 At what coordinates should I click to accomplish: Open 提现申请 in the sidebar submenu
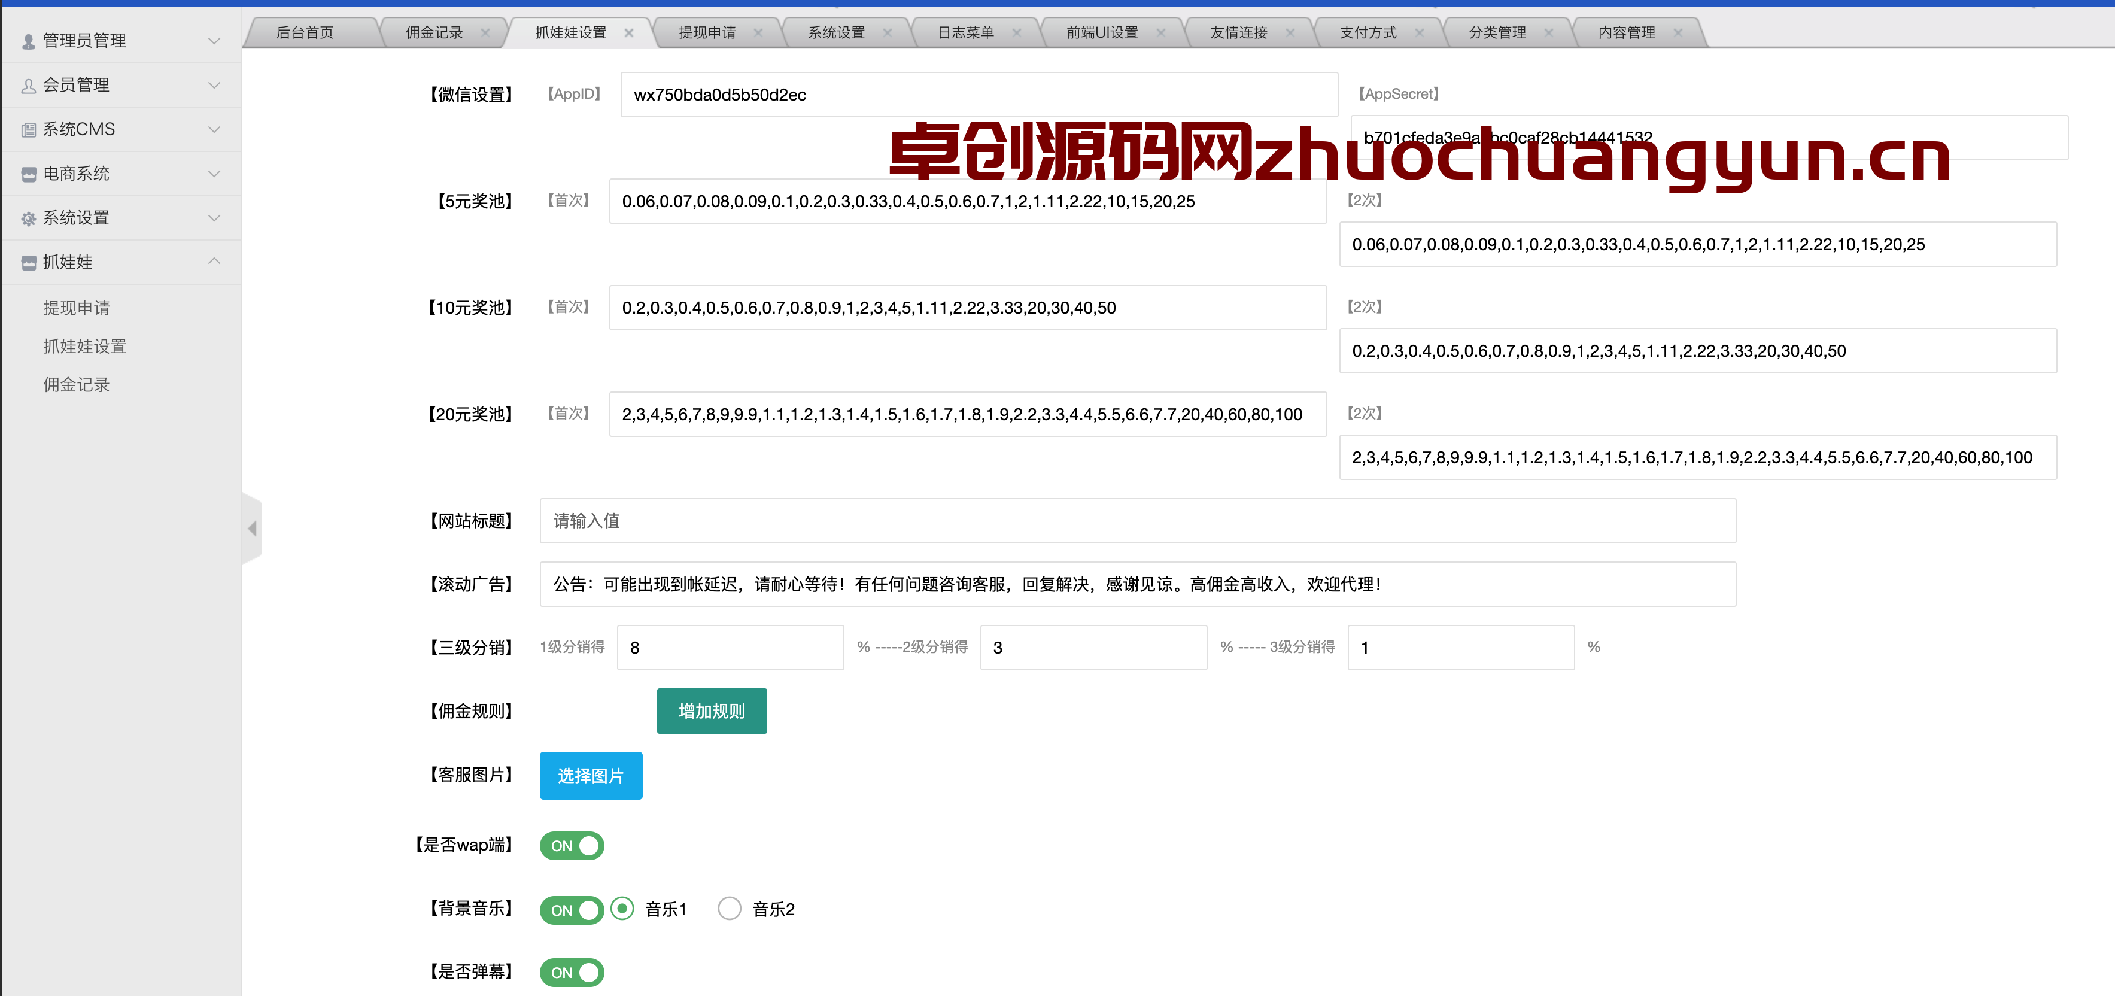point(77,308)
